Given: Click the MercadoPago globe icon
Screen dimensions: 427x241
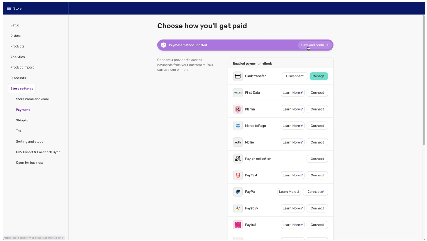Looking at the screenshot, I should [x=238, y=126].
